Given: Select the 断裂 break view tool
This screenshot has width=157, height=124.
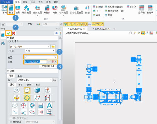Looking at the screenshot, I should point(87,9).
